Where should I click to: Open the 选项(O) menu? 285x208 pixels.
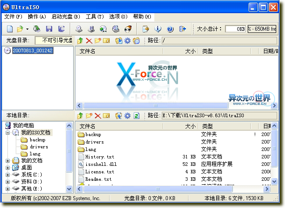pyautogui.click(x=118, y=17)
